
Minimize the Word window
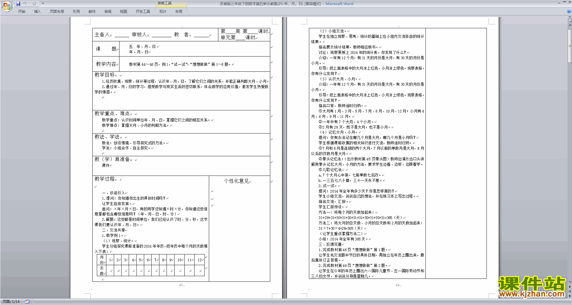559,3
